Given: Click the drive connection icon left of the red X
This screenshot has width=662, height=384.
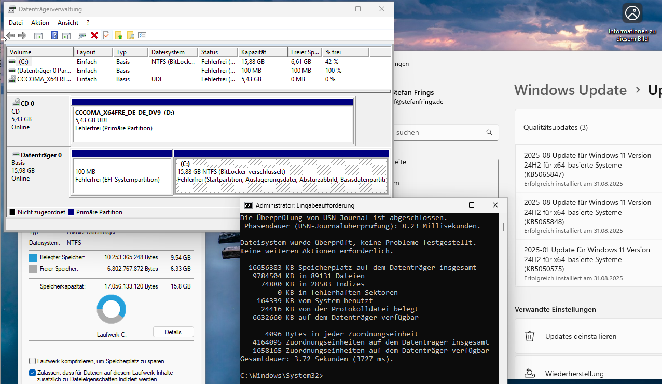Looking at the screenshot, I should coord(82,35).
